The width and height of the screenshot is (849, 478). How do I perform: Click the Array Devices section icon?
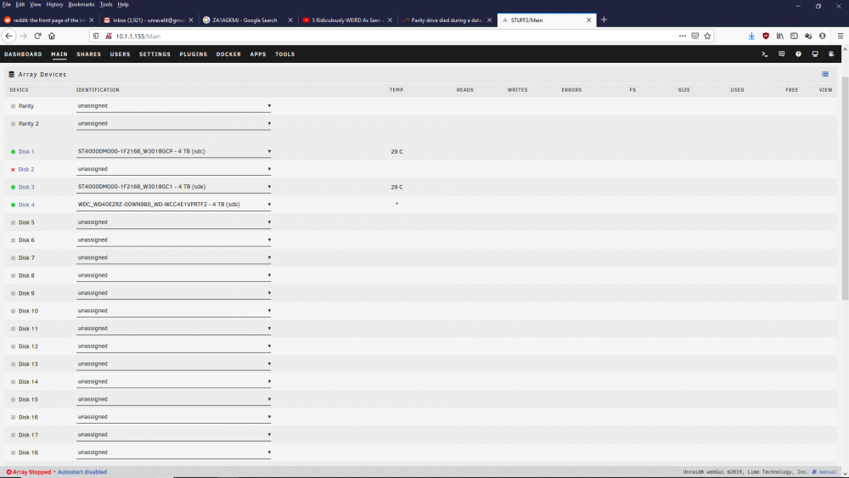click(11, 74)
